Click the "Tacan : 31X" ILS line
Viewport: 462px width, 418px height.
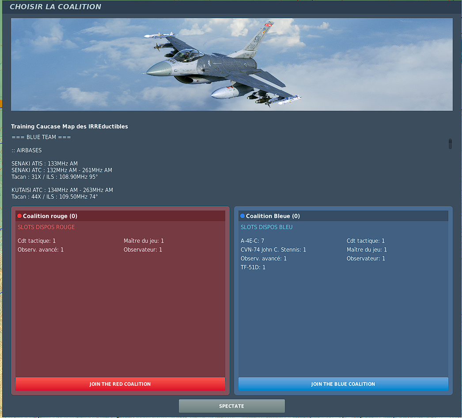pyautogui.click(x=54, y=177)
